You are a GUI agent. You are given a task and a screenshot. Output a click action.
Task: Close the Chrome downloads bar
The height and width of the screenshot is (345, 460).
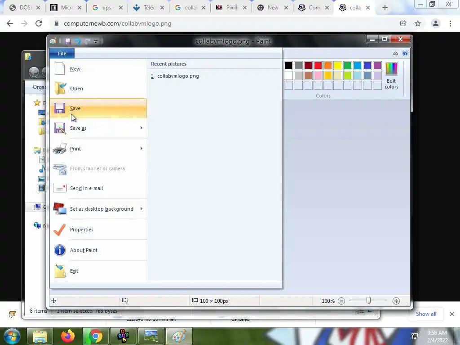pos(452,314)
